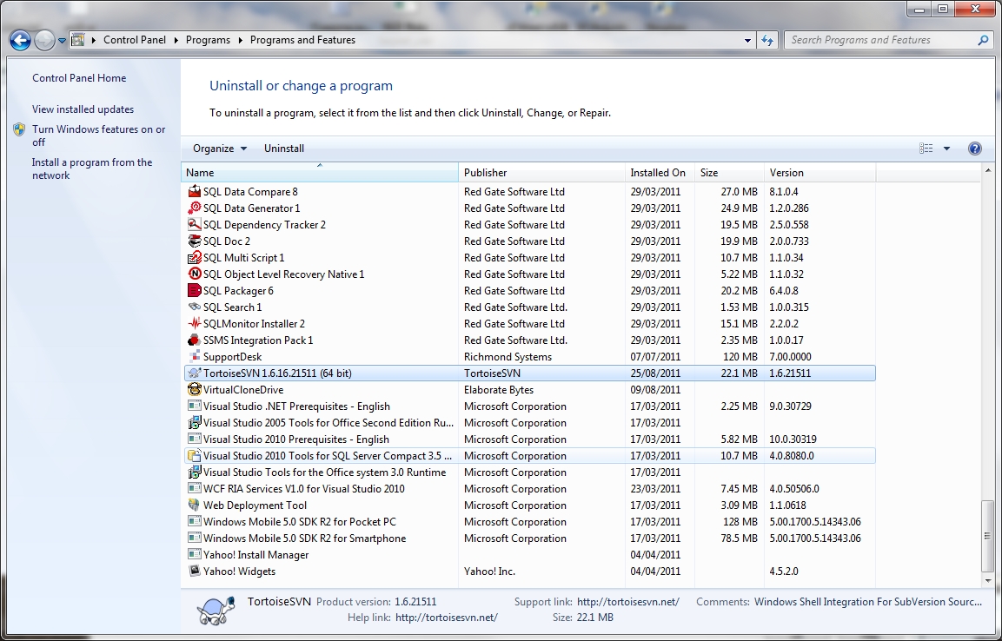1002x641 pixels.
Task: Click the scrollbar down arrow
Action: coord(988,581)
